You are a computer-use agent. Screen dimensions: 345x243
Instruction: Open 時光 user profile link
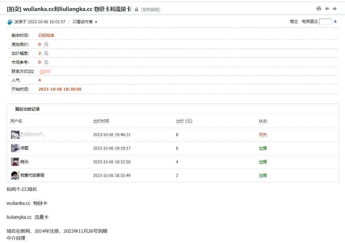24,162
